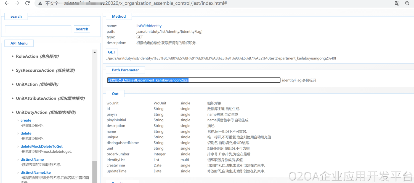This screenshot has height=183, width=414.
Task: Reload the page with refresh icon
Action: 27,3
